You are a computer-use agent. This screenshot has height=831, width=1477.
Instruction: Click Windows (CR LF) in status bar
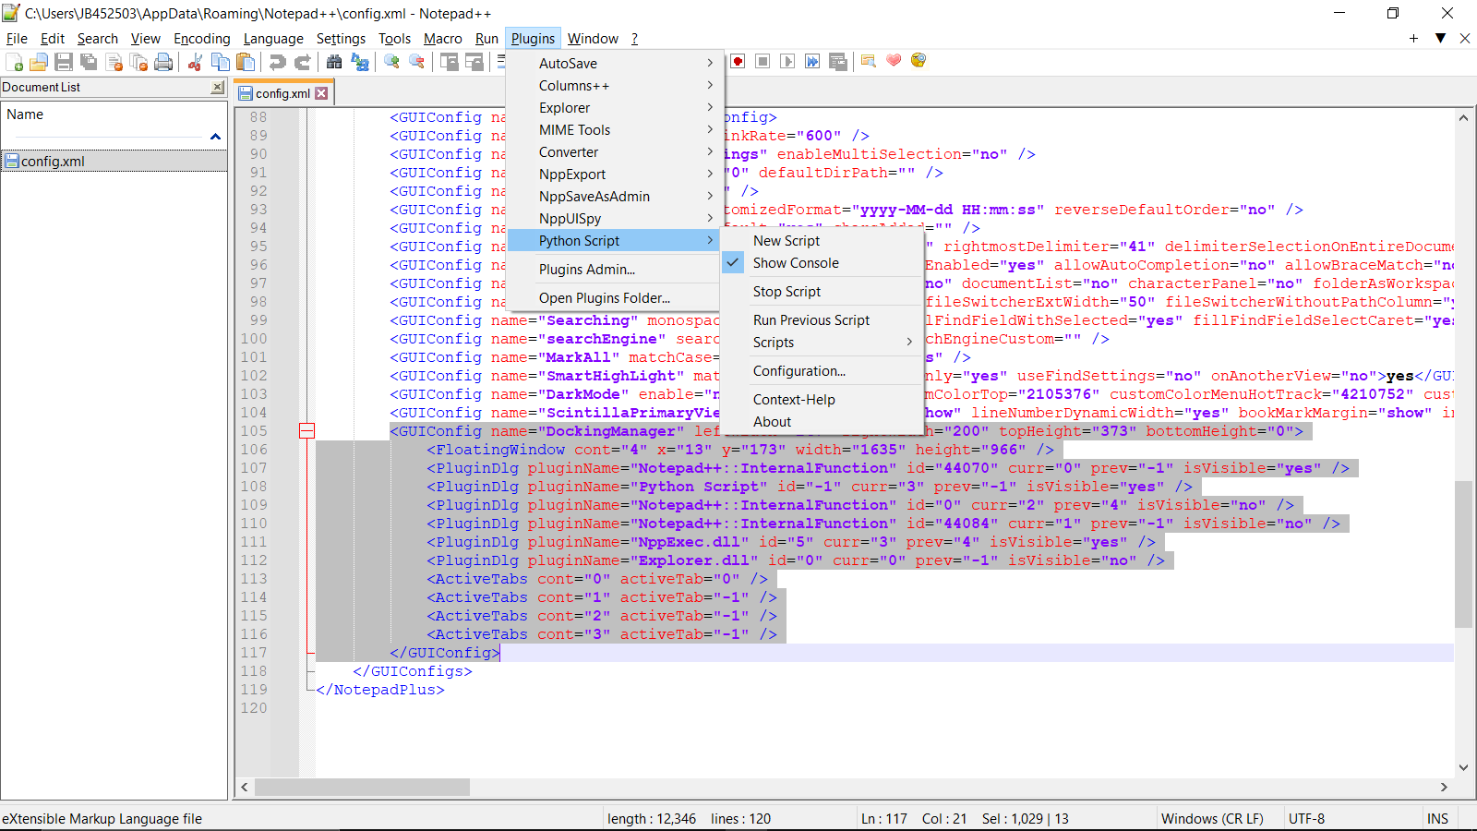[x=1212, y=819]
